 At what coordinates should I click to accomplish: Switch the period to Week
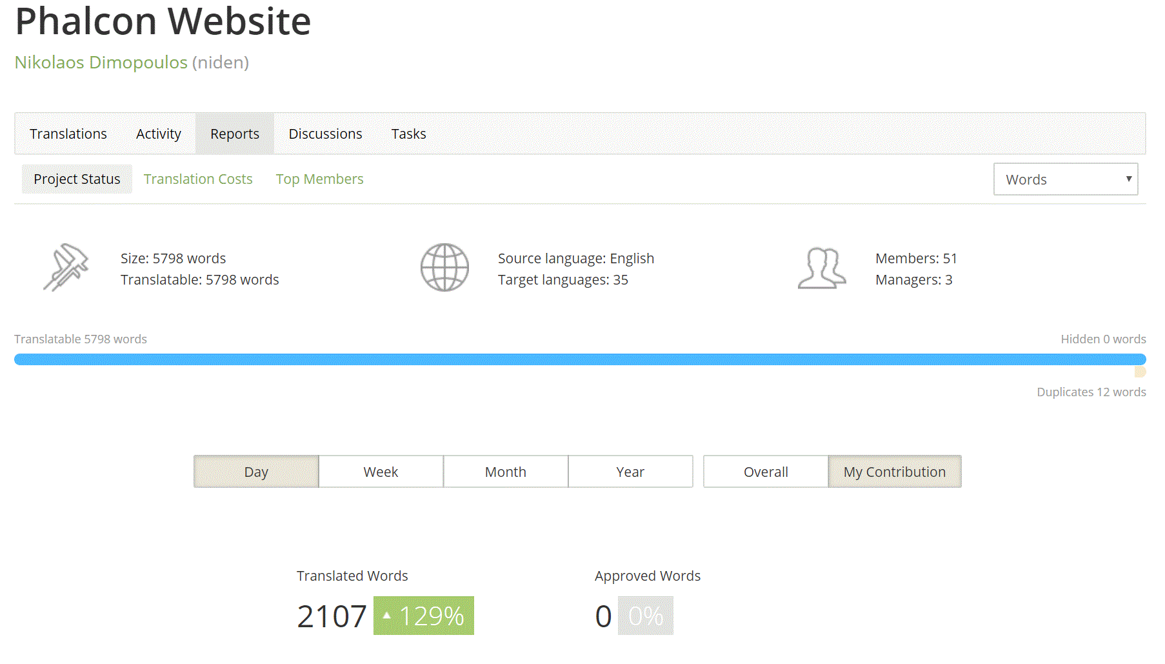tap(381, 472)
